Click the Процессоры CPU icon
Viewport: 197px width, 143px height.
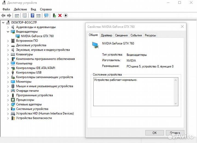pyautogui.click(x=13, y=100)
